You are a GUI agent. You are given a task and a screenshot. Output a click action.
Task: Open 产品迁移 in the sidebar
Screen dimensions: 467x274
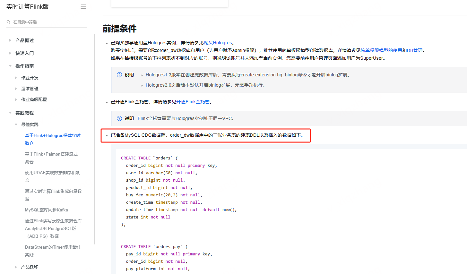(30, 267)
